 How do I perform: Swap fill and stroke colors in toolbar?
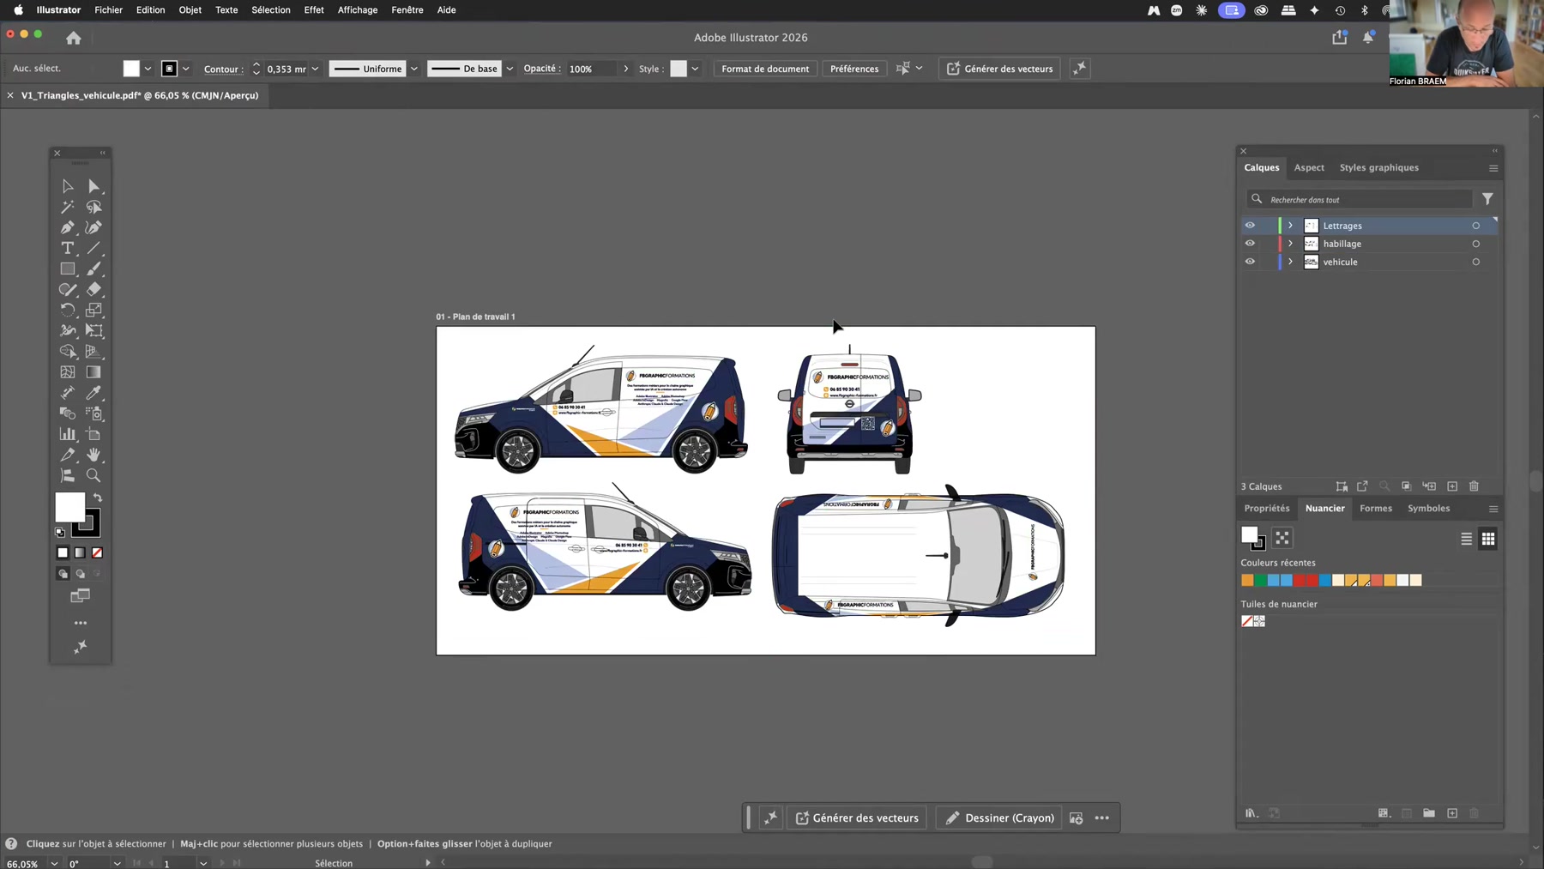(x=98, y=498)
